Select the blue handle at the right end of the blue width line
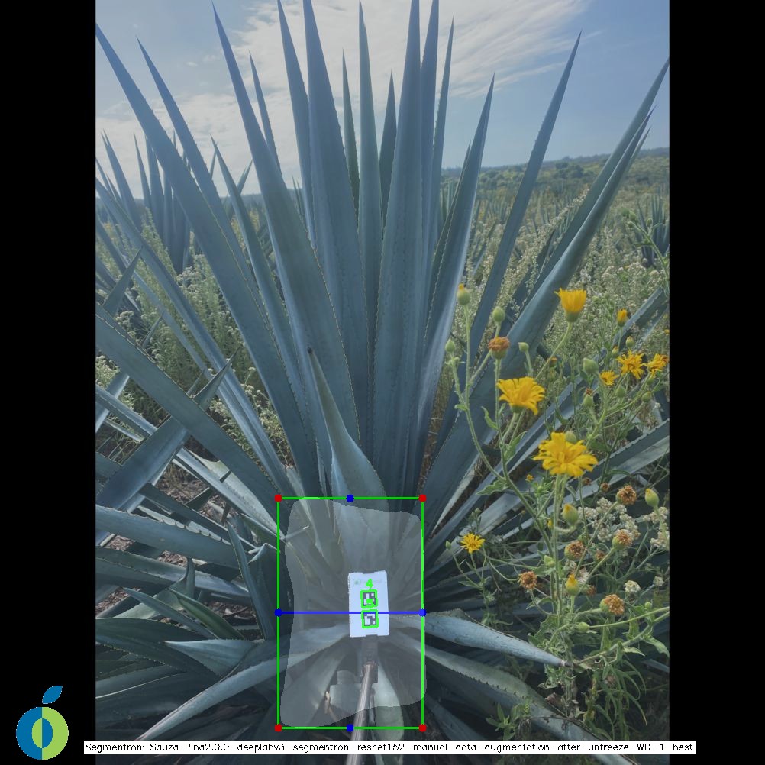 [x=422, y=612]
